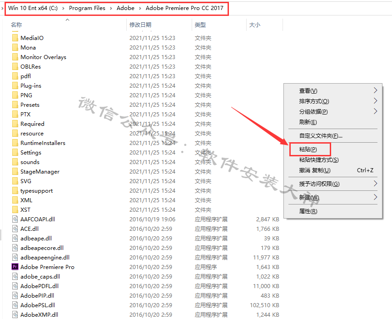Click the Mona folder icon

pyautogui.click(x=15, y=47)
